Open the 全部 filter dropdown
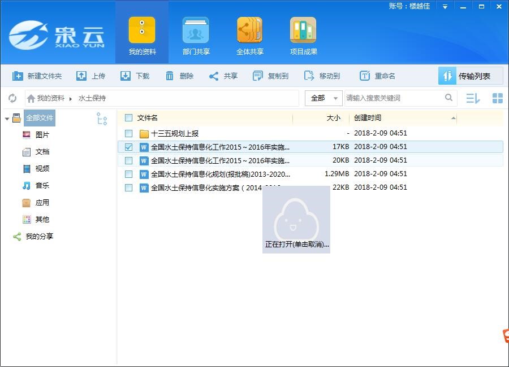 (x=323, y=98)
